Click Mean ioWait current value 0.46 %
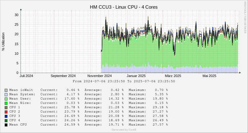This screenshot has width=248, height=133. tap(73, 90)
